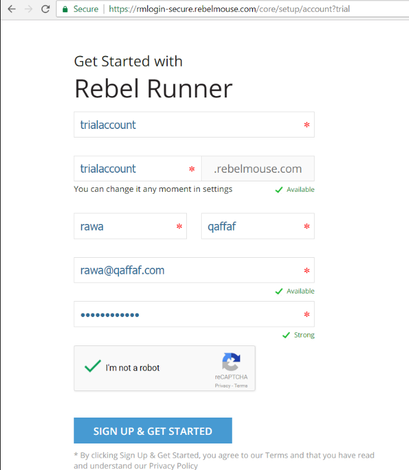Toggle the I'm not a robot checkbox
Screen dimensions: 409x470
point(93,367)
